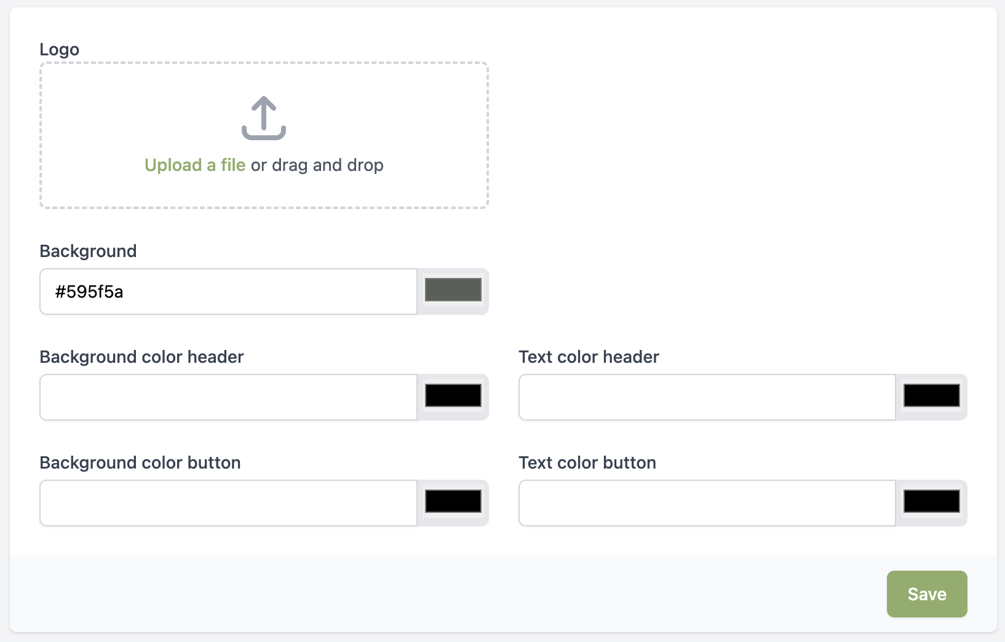
Task: Focus the Background hex input showing #595f5a
Action: 228,291
